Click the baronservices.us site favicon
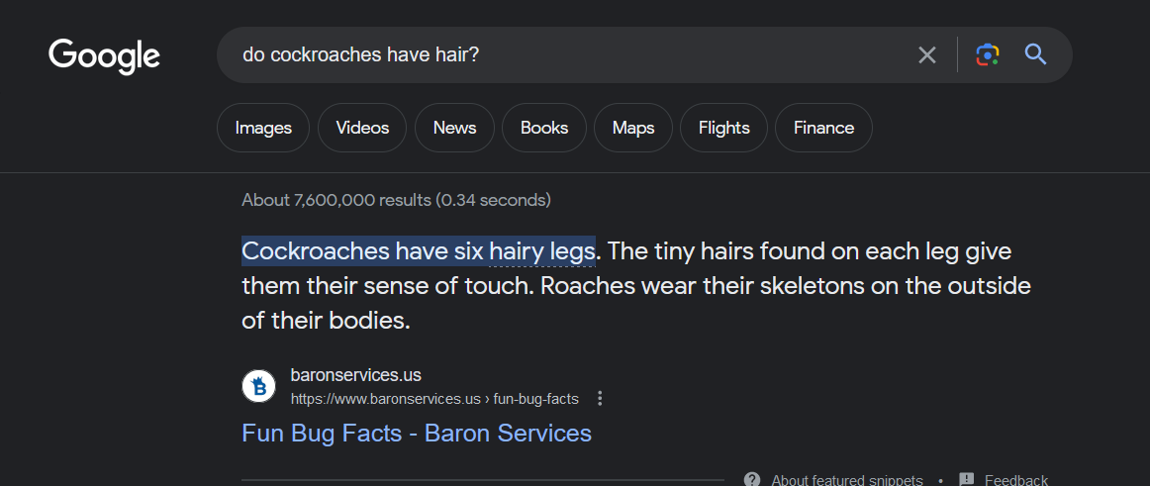Viewport: 1150px width, 486px height. 259,386
